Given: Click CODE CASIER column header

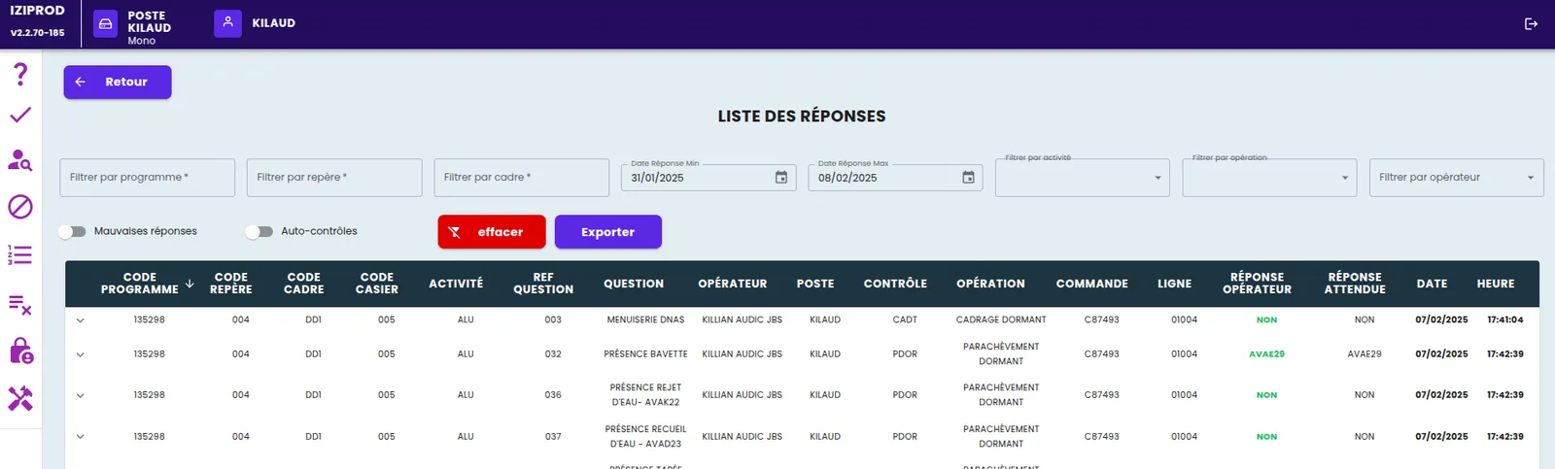Looking at the screenshot, I should click(377, 284).
